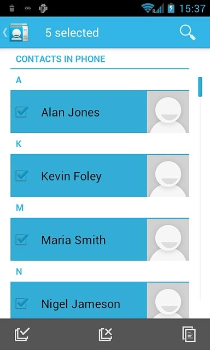Open the trash notification icon in status bar
The image size is (210, 350).
pyautogui.click(x=12, y=9)
